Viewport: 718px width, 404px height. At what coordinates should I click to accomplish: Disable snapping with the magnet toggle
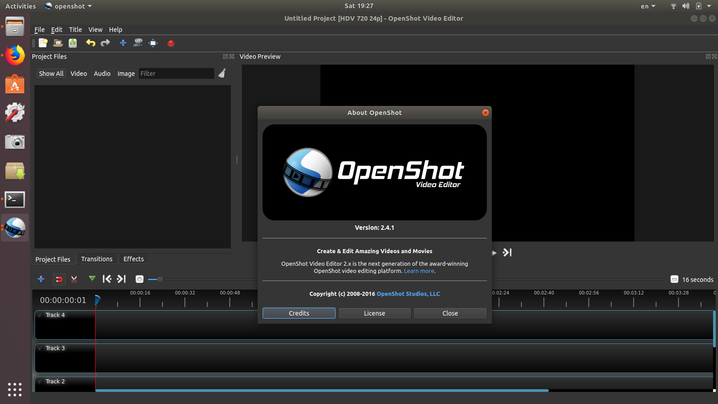click(x=59, y=279)
